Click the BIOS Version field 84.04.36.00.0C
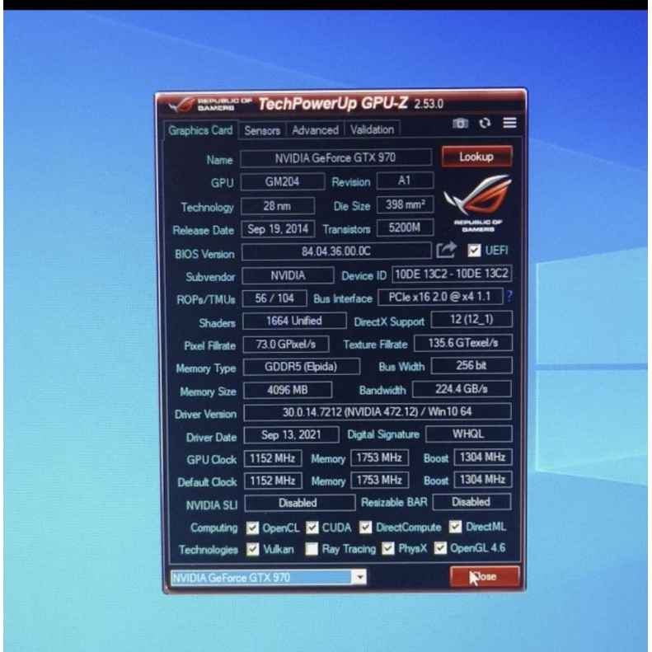This screenshot has height=652, width=652. (x=336, y=251)
